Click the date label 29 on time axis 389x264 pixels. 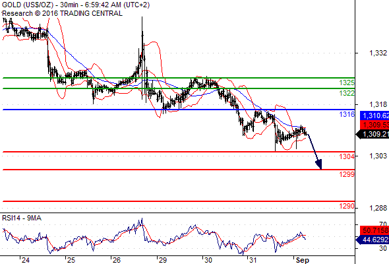(162, 260)
